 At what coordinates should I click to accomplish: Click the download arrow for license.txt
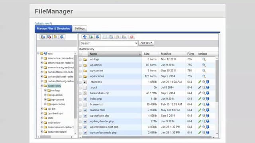[x=208, y=104]
